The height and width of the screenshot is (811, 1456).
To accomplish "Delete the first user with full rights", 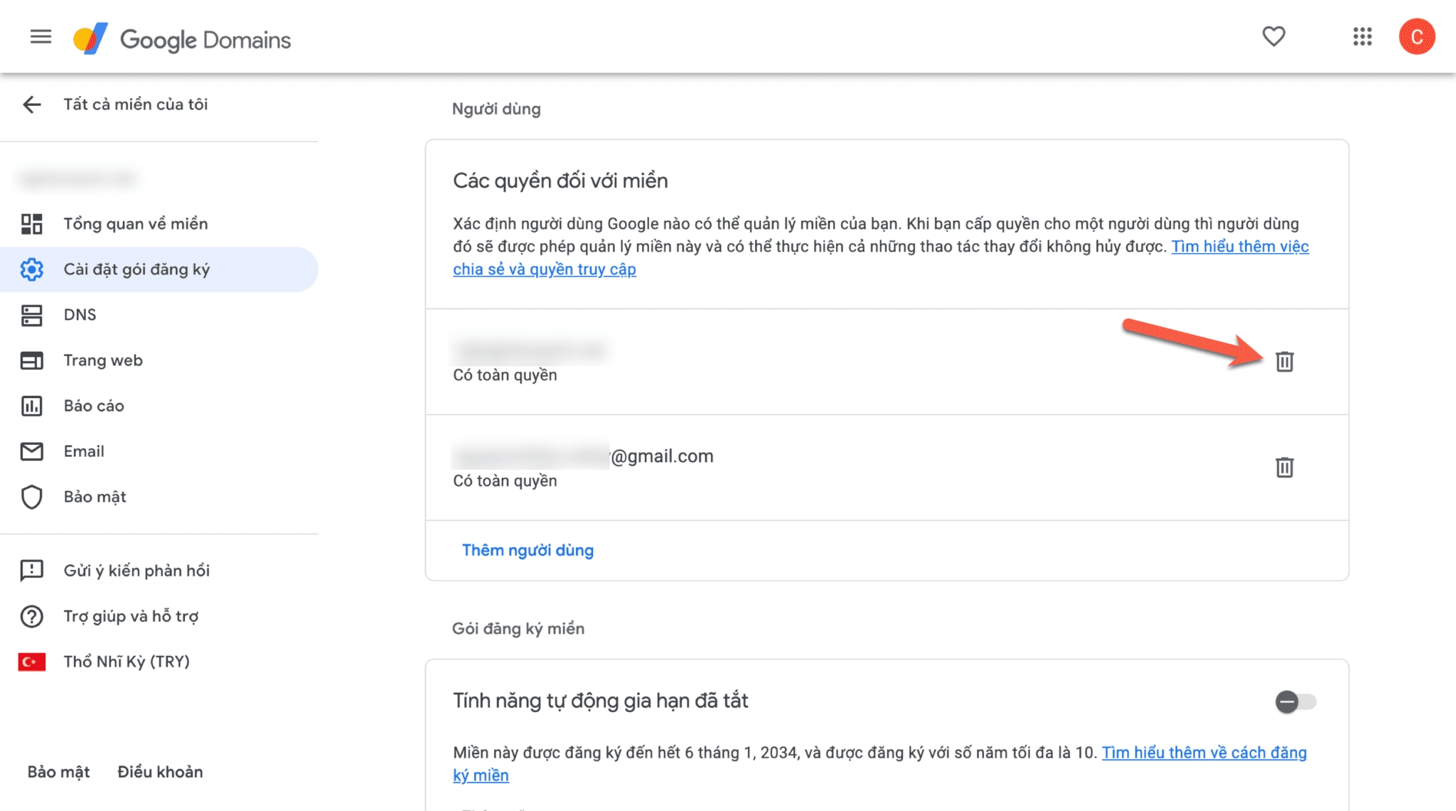I will (x=1284, y=362).
